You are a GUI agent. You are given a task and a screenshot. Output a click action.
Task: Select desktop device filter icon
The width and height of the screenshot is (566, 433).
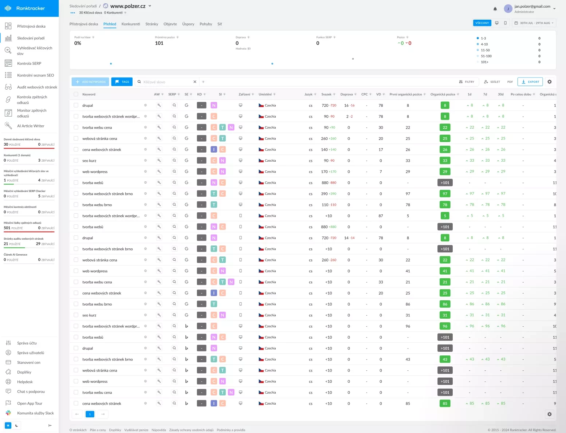coord(496,23)
